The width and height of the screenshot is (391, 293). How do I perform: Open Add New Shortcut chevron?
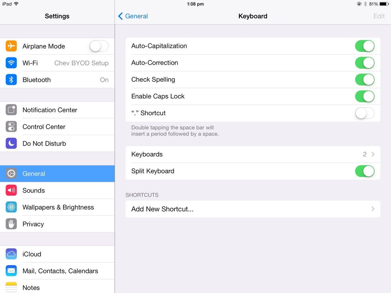click(373, 209)
